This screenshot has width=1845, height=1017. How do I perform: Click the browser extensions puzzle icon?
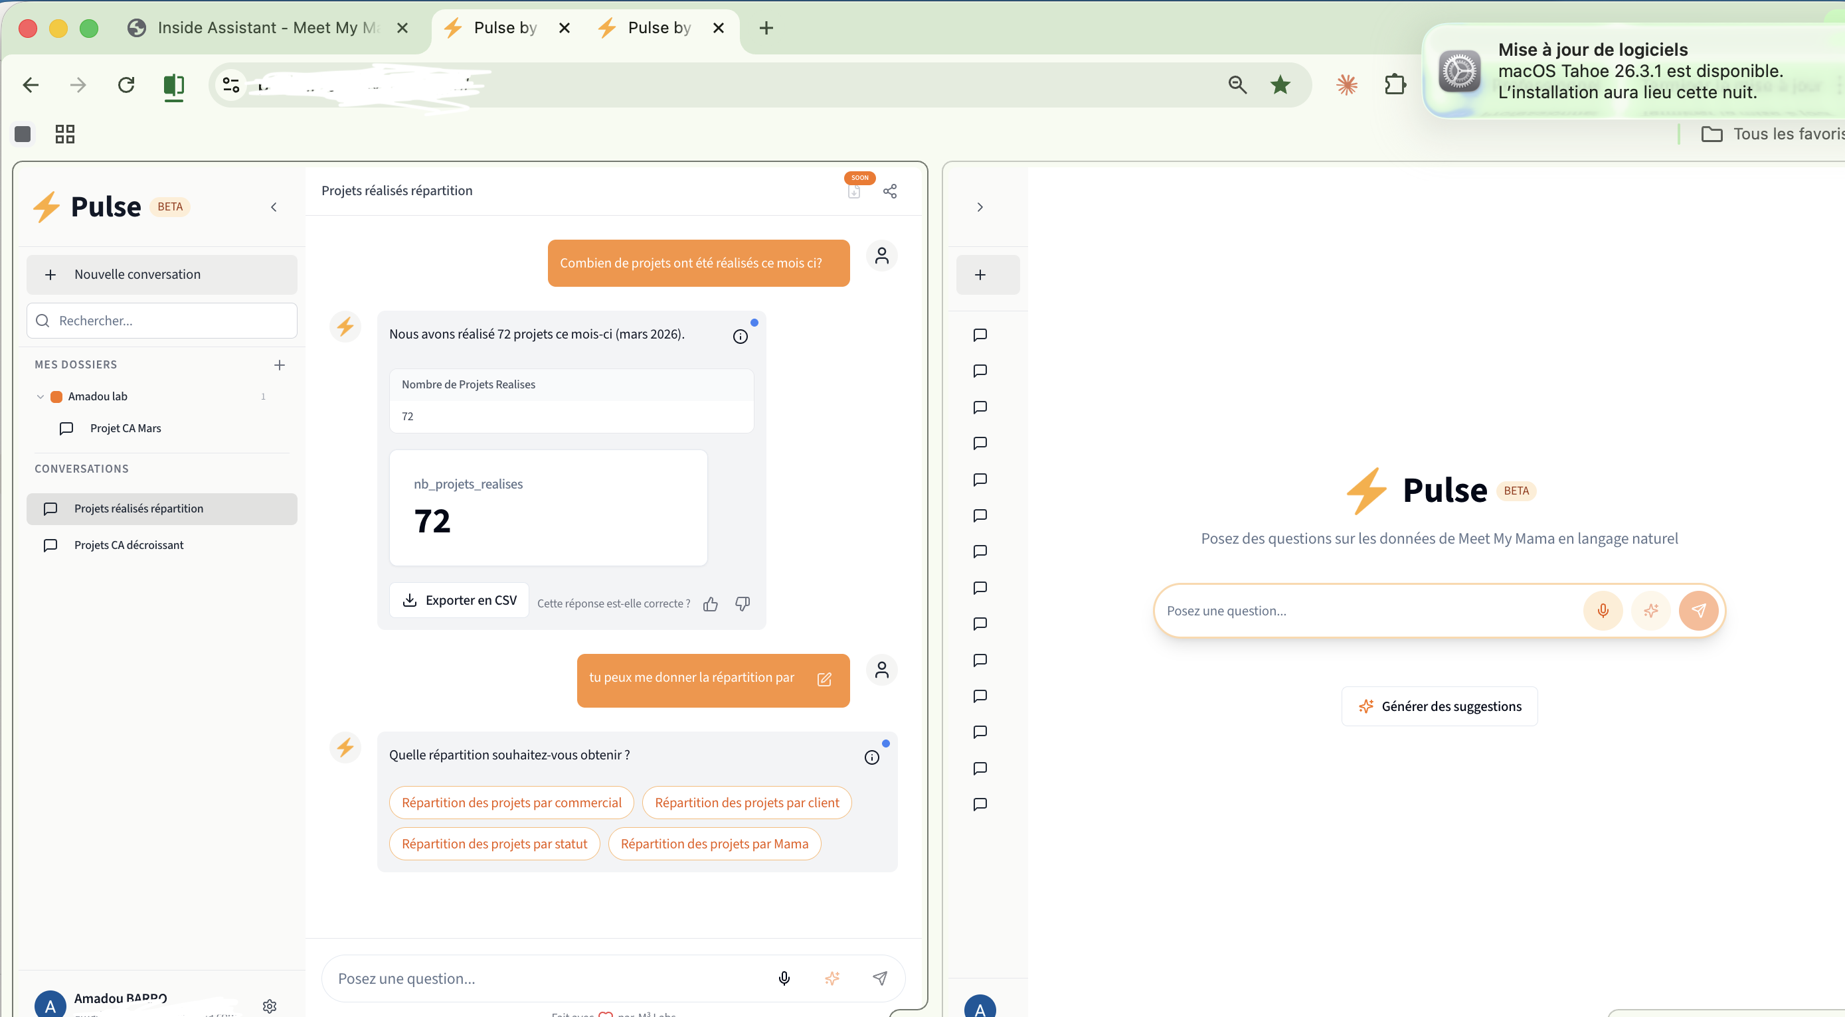click(1395, 85)
